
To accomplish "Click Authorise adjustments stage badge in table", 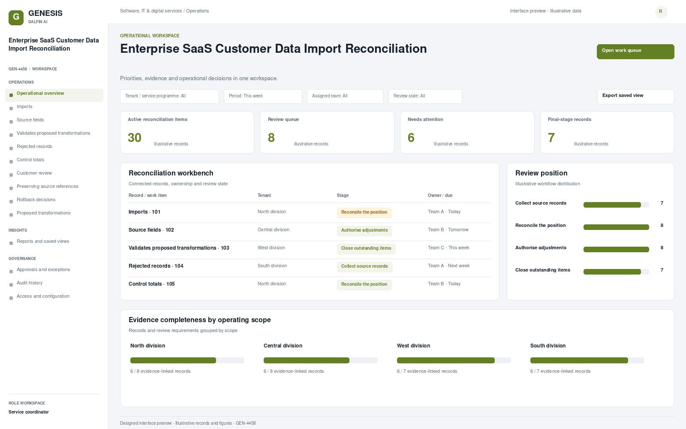I will click(x=364, y=231).
